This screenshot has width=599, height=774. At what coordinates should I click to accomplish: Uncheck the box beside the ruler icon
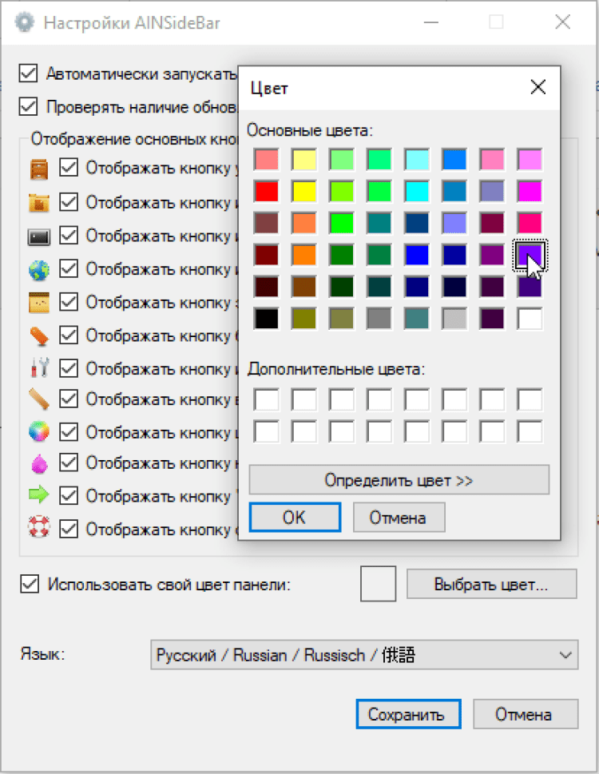(x=69, y=399)
